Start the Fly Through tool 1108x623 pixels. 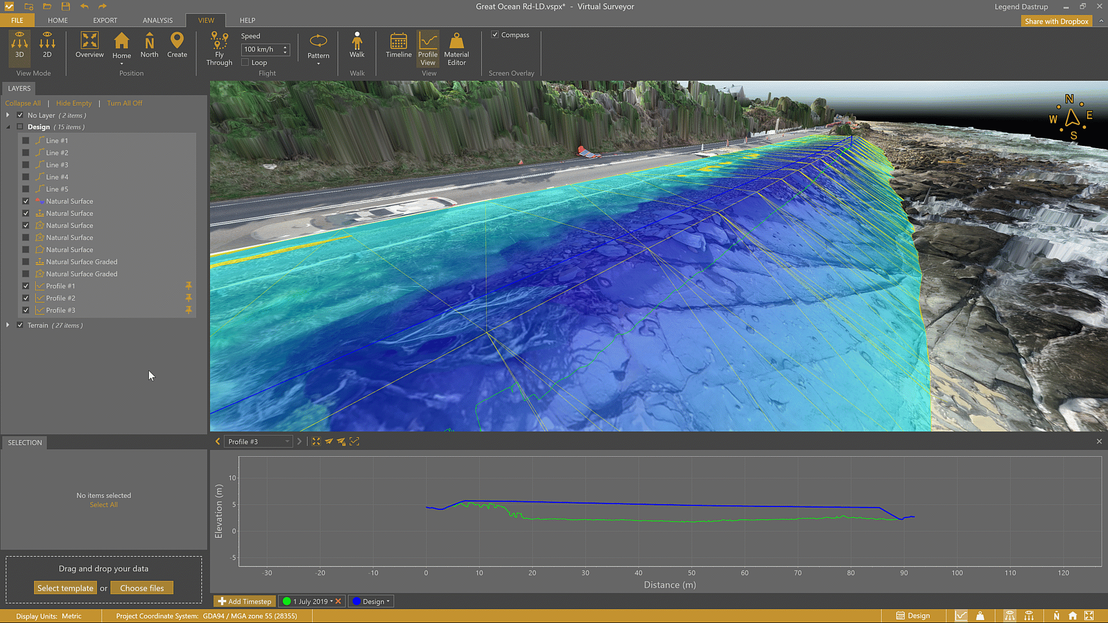click(219, 48)
